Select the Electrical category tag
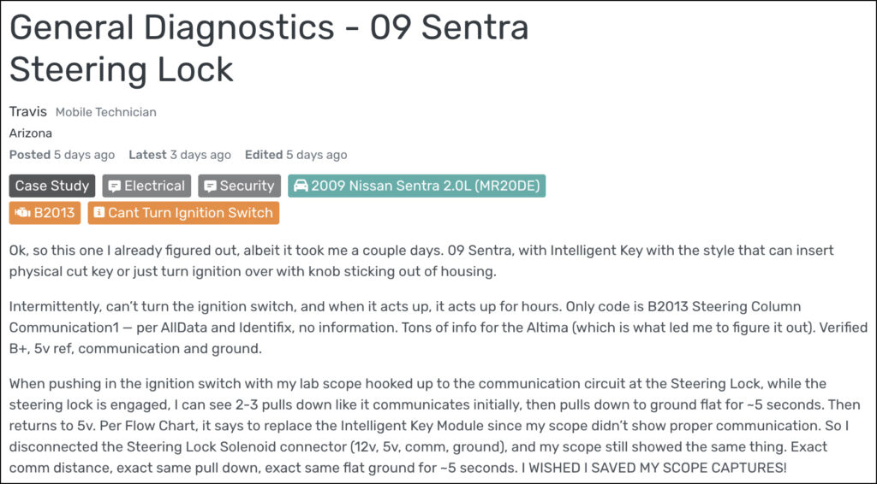 pyautogui.click(x=146, y=186)
